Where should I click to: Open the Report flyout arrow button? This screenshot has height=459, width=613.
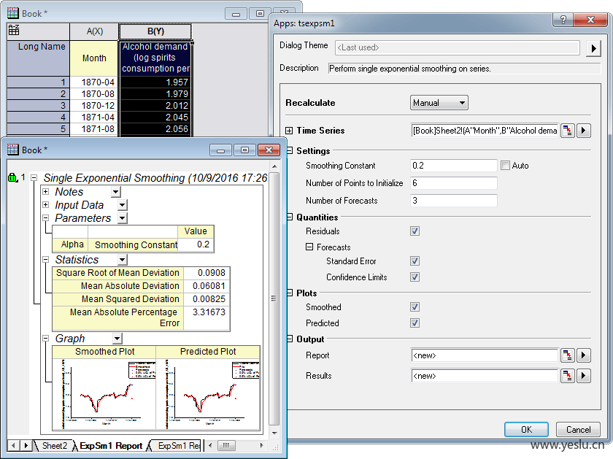pos(584,355)
